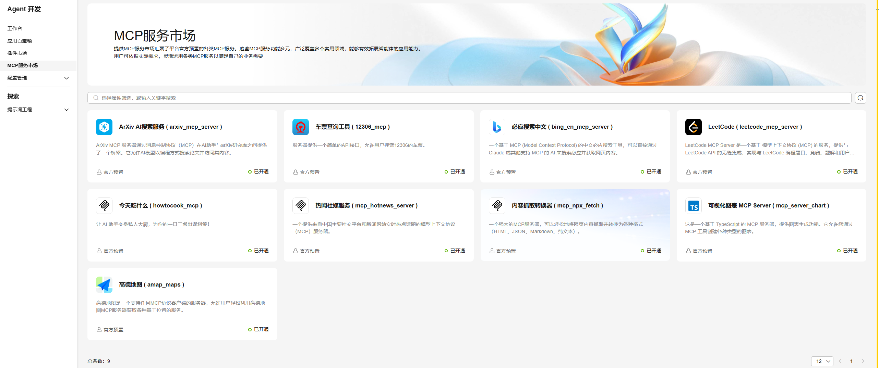Open the page size dropdown showing 12
Screen dimensions: 879x368
click(x=822, y=361)
